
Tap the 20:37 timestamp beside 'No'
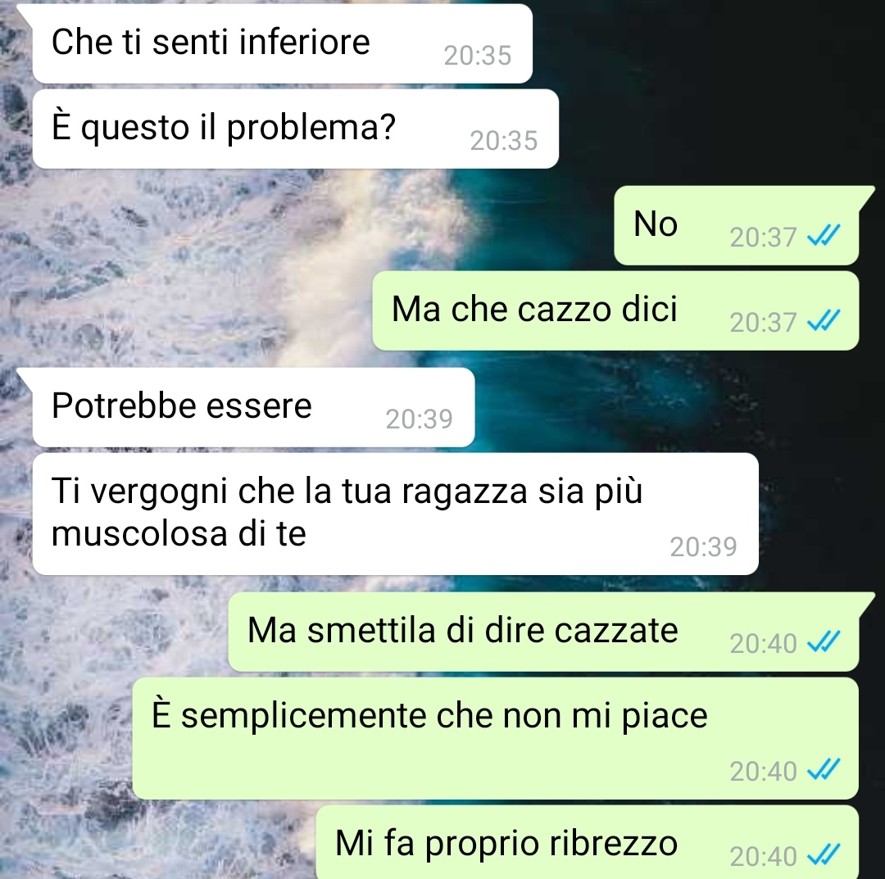point(763,237)
